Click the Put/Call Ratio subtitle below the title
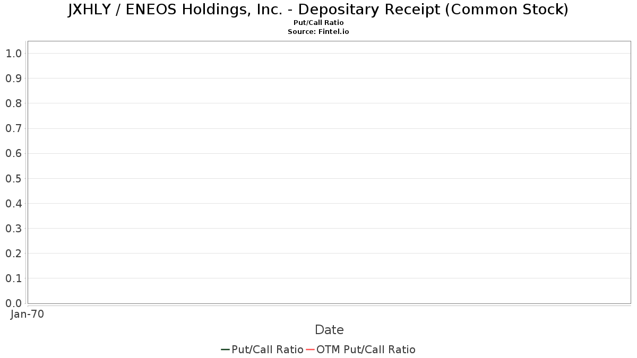 click(318, 23)
